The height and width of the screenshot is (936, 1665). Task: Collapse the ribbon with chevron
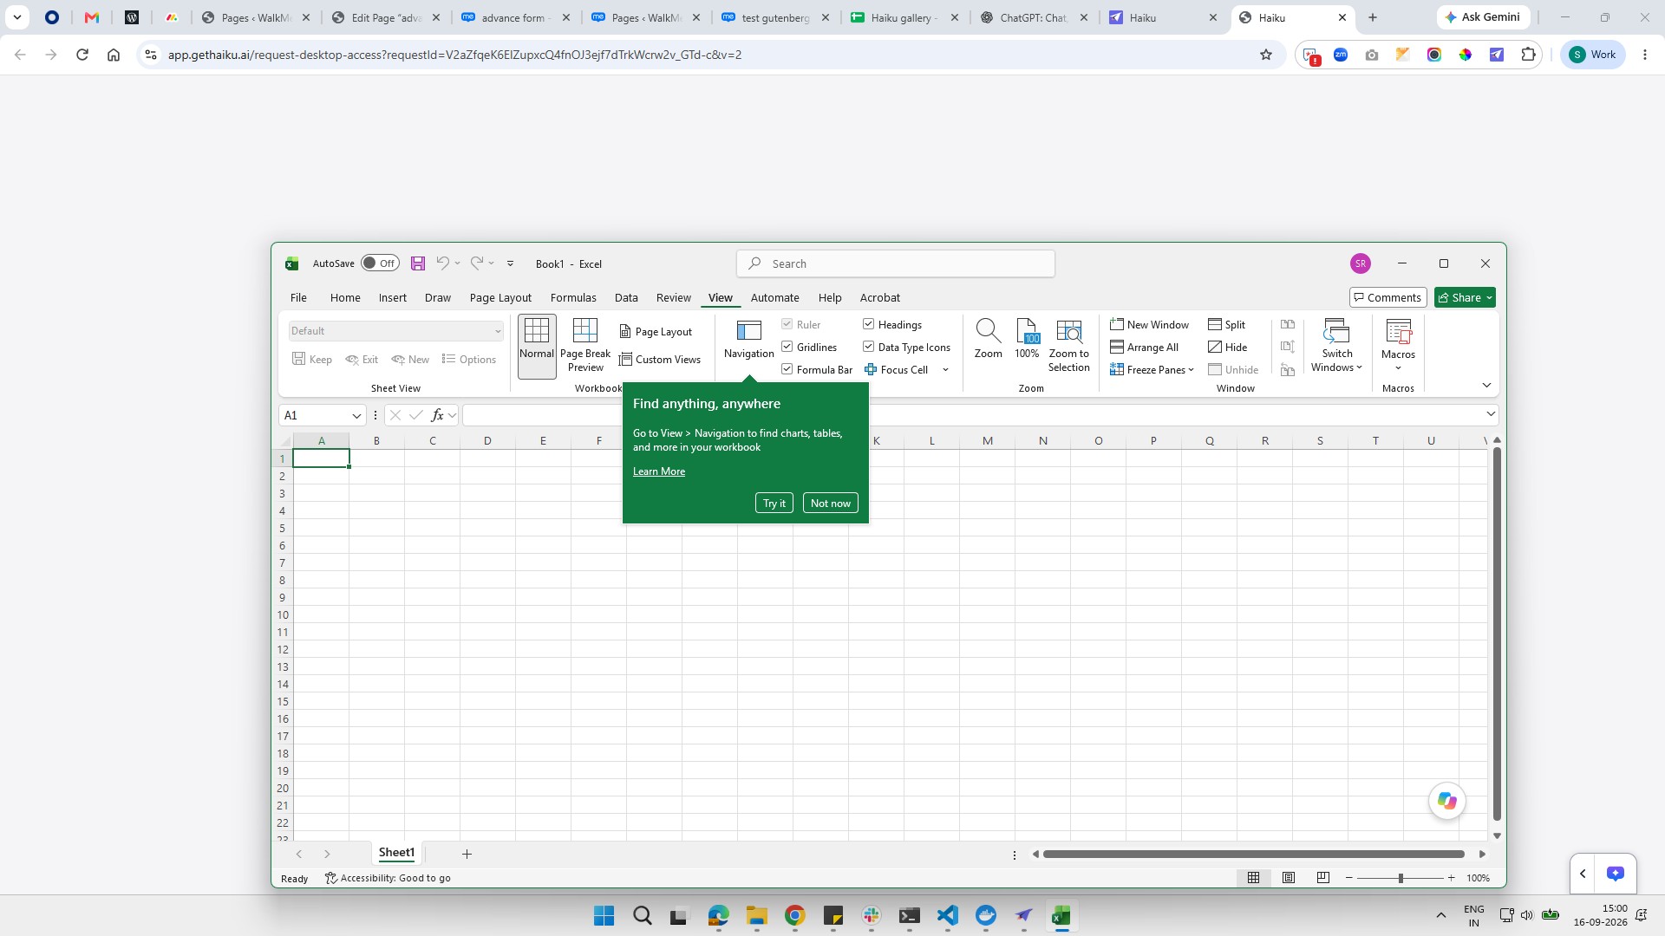[1486, 385]
